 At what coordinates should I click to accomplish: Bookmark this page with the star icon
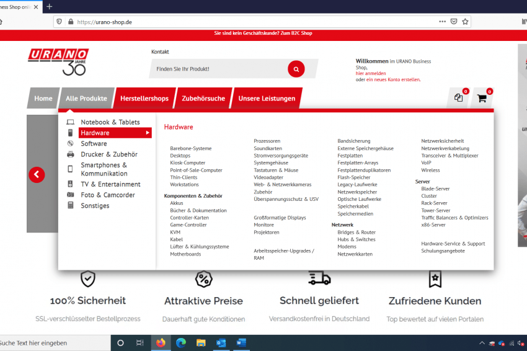(x=465, y=22)
